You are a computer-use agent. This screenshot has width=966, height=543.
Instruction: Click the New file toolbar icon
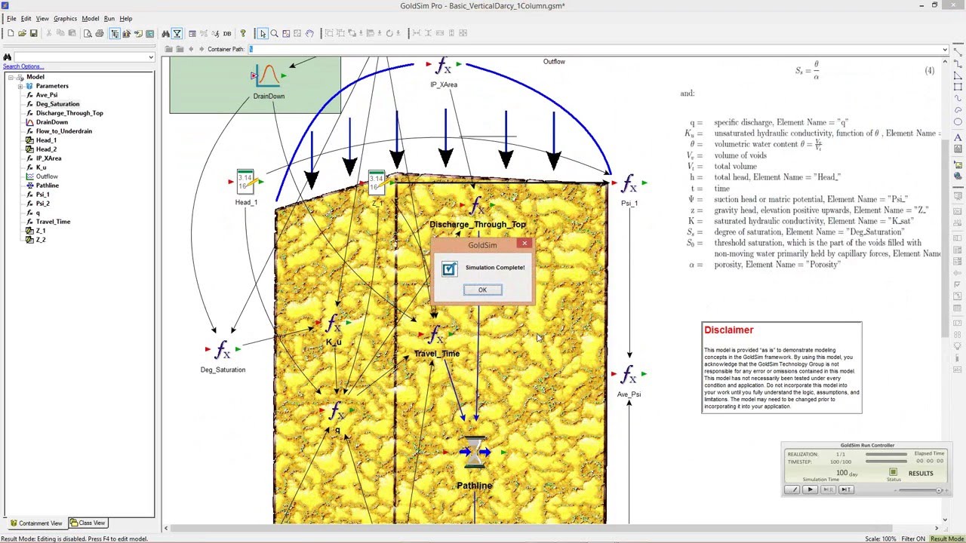(11, 33)
